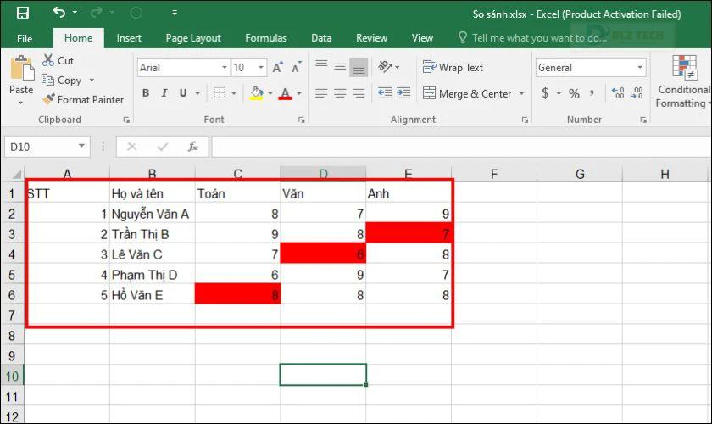Select the Data tab
The height and width of the screenshot is (424, 712).
coord(321,38)
